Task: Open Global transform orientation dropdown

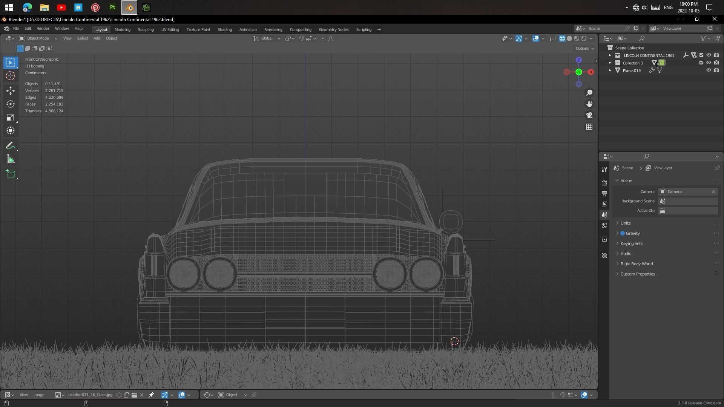Action: (267, 38)
